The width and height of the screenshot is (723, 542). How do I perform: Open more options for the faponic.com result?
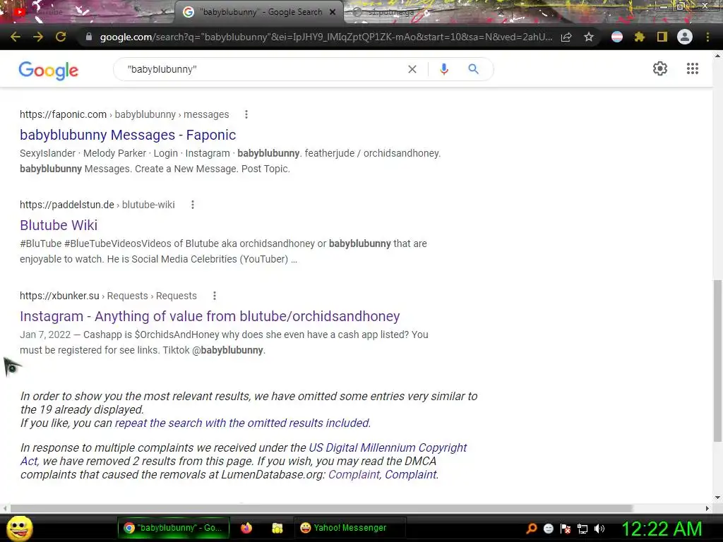(x=246, y=114)
